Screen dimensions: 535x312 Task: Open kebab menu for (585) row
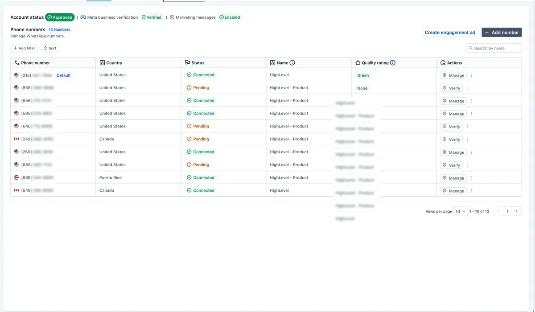coord(471,114)
